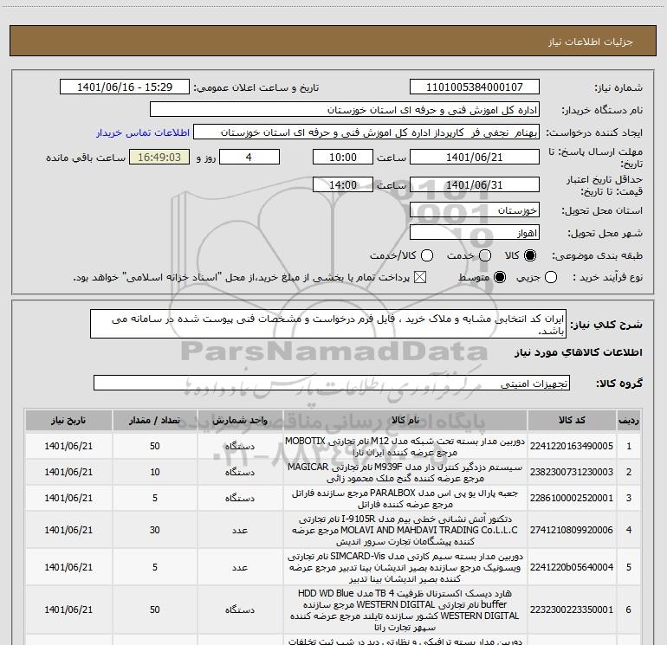
Task: Click the price validity date 1401/06/31 field
Action: [475, 184]
